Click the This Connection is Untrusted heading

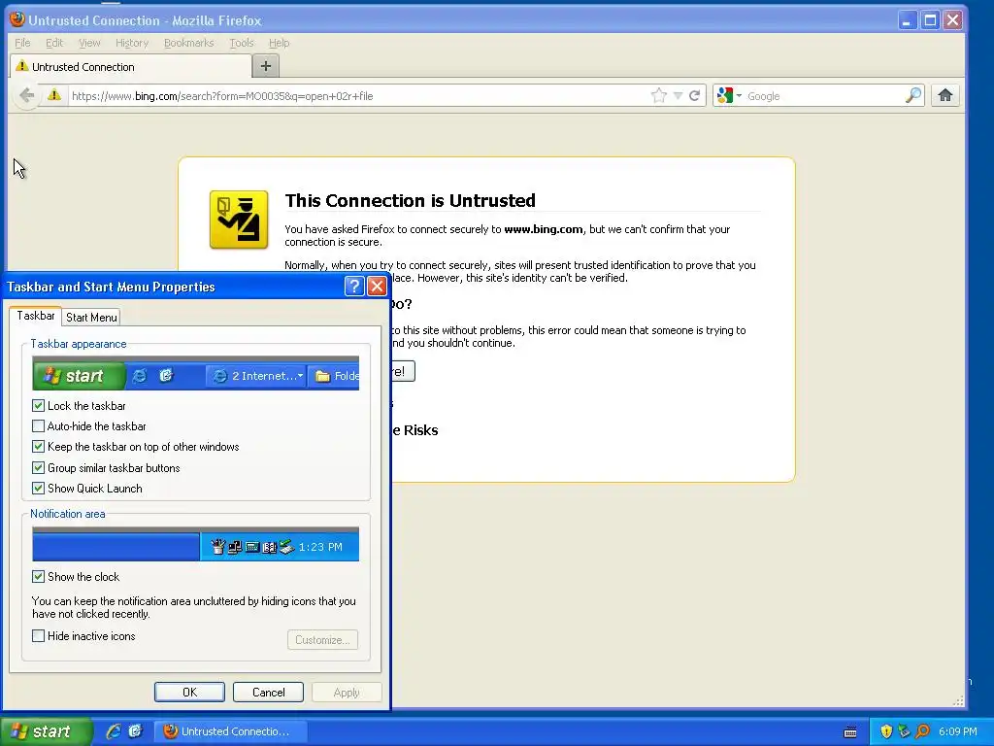click(411, 200)
